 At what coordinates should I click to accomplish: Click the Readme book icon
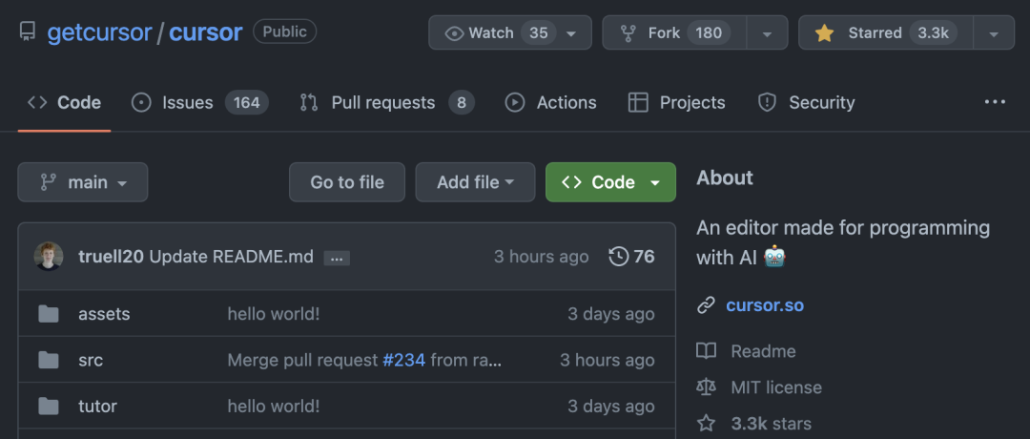coord(706,351)
